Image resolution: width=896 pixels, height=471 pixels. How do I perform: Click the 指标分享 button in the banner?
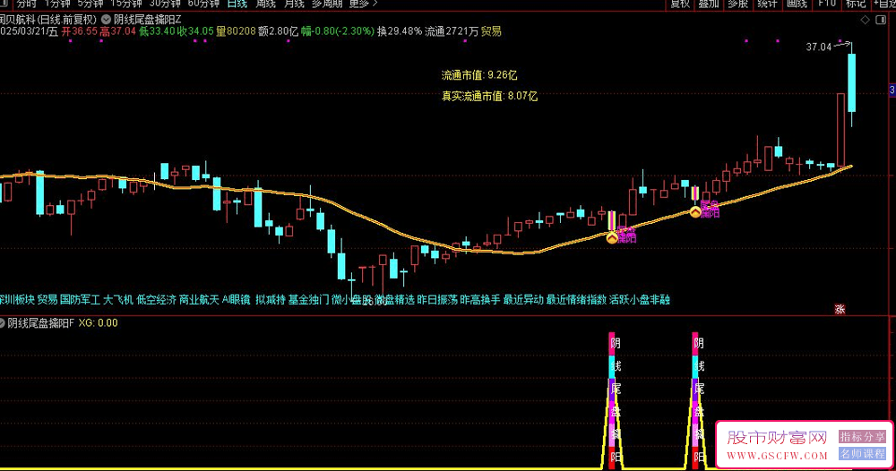coord(862,437)
